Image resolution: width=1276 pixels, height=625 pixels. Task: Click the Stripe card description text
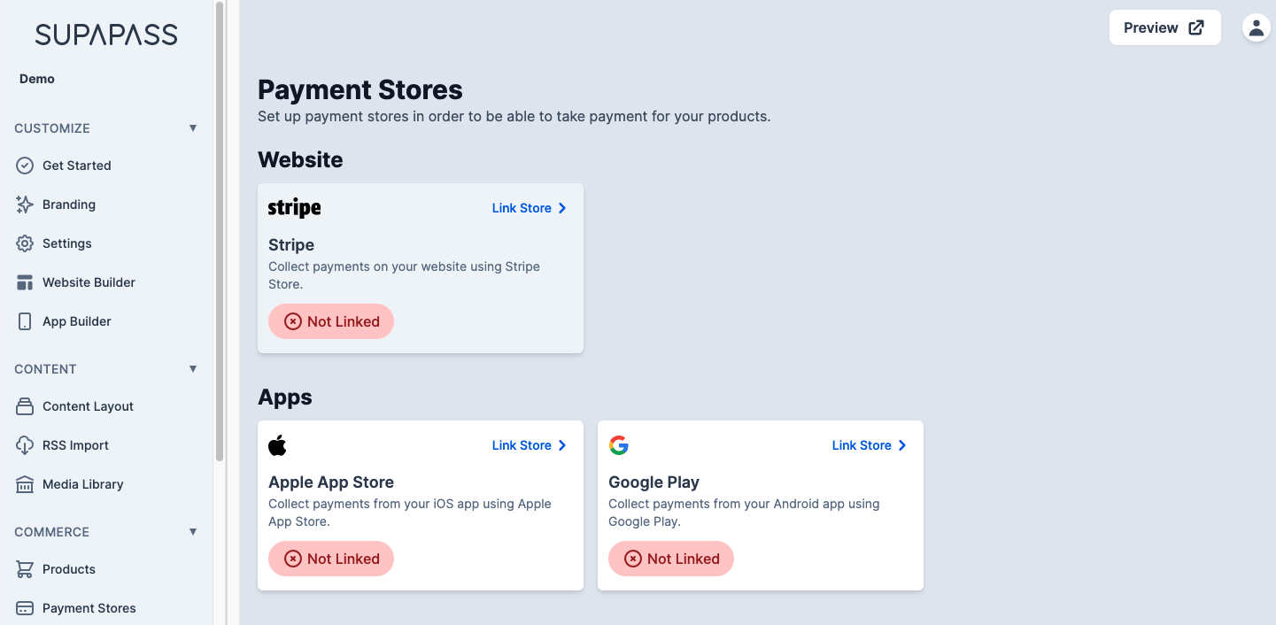coord(404,275)
